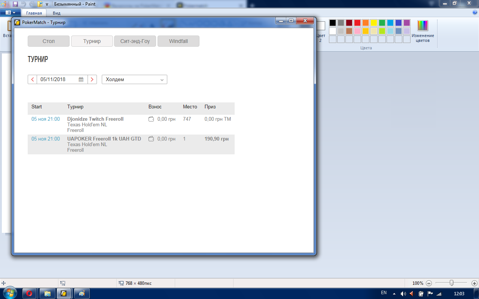Click the Место column header

pyautogui.click(x=190, y=107)
